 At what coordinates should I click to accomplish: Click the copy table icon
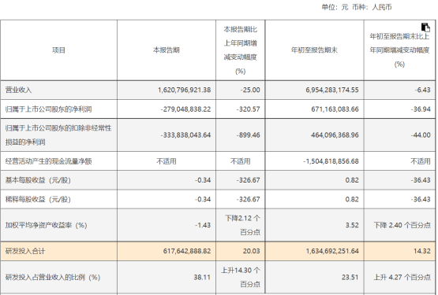point(425,28)
